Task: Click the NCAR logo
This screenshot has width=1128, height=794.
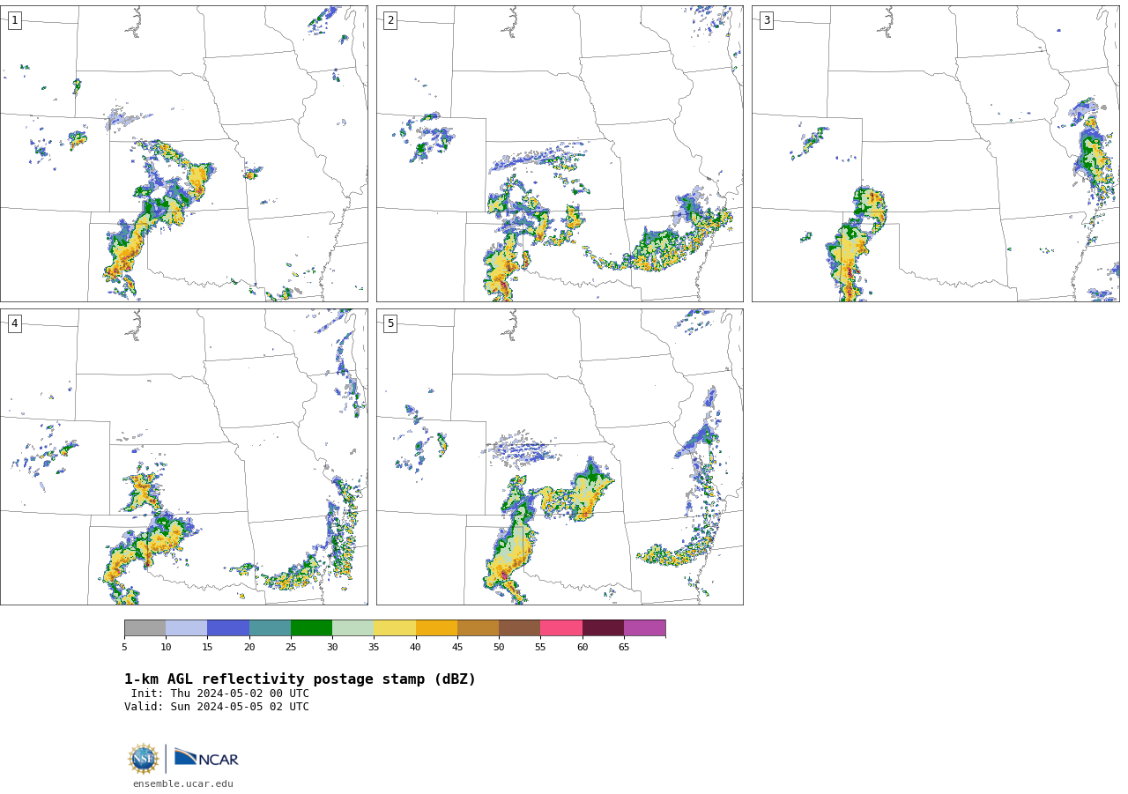Action: 206,758
